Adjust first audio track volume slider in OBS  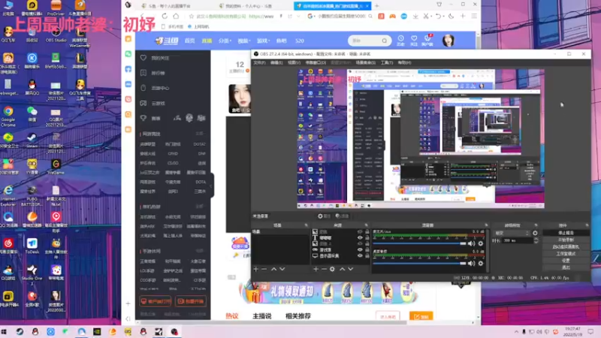click(x=420, y=243)
